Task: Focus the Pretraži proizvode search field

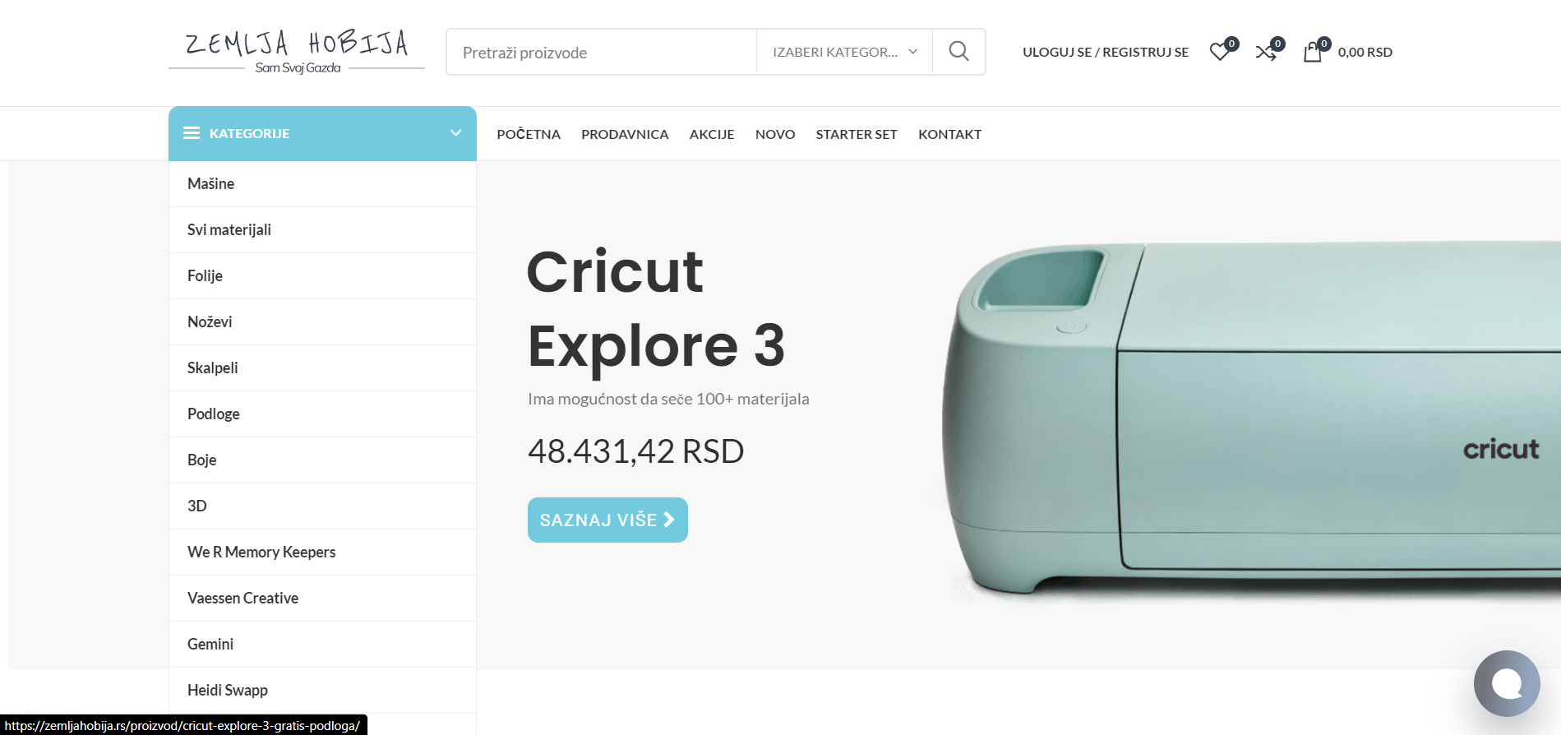Action: [602, 52]
